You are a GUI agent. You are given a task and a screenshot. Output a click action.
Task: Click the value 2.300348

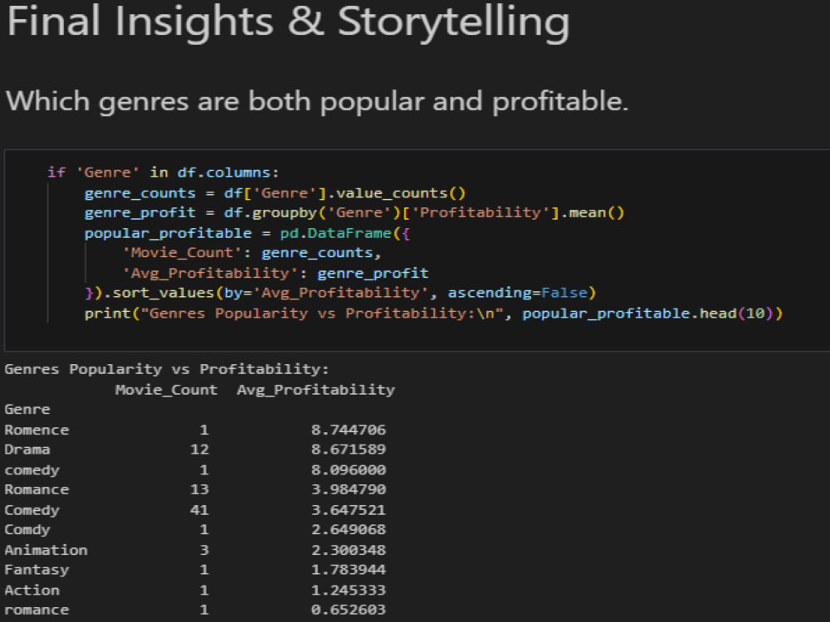(349, 550)
